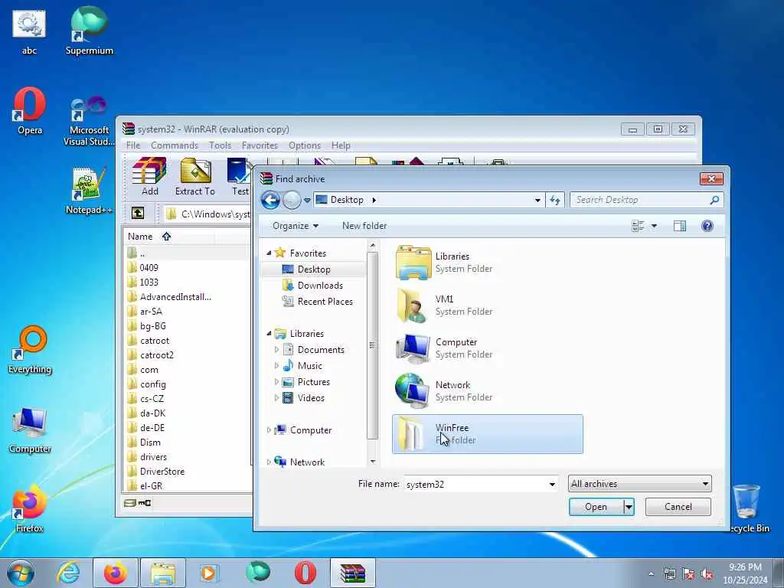Open the Tools menu in WinRAR
The width and height of the screenshot is (784, 588).
(x=220, y=145)
